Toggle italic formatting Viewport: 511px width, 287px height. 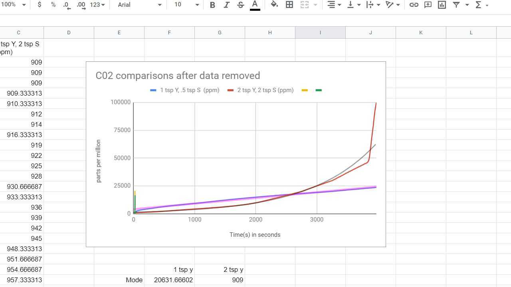226,5
